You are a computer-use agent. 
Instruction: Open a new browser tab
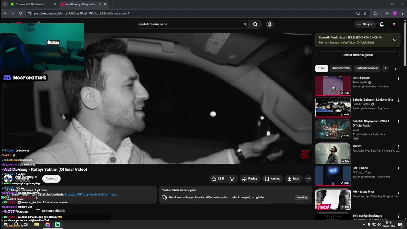click(113, 4)
